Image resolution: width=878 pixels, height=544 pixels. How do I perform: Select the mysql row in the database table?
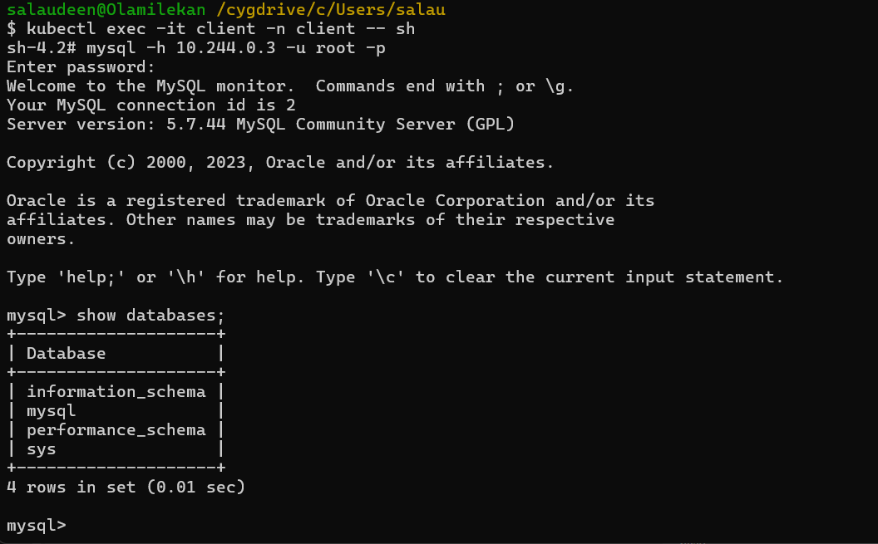pos(52,410)
